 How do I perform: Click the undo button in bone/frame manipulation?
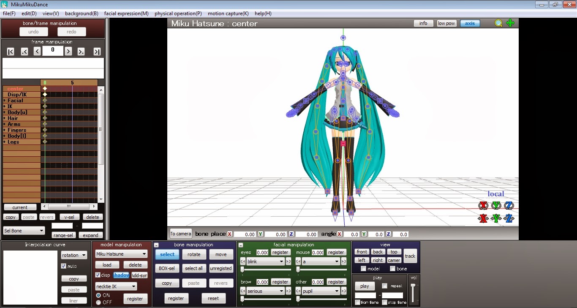[33, 31]
